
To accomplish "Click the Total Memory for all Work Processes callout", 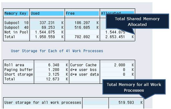I will click(x=134, y=87).
